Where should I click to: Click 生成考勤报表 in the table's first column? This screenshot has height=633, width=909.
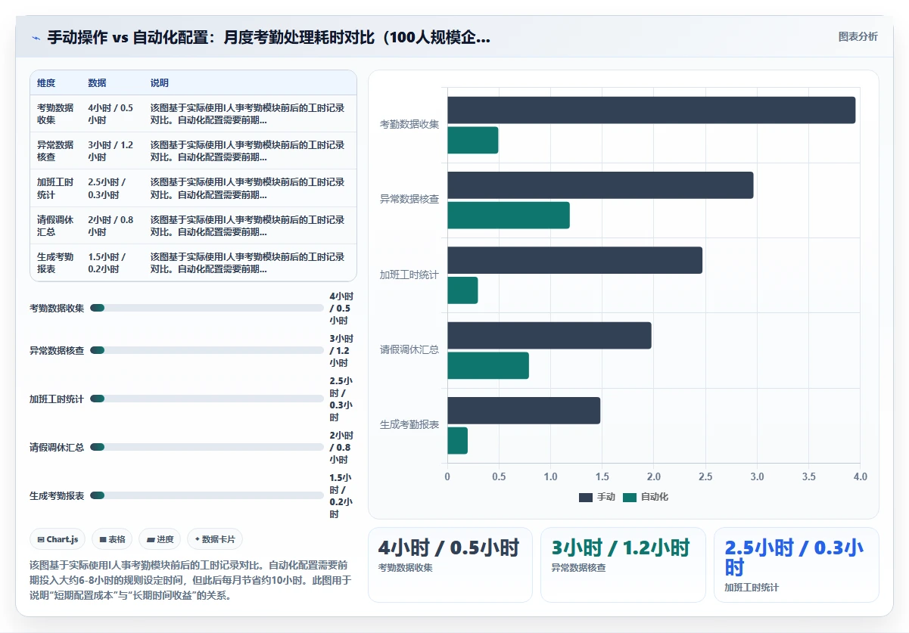pos(55,262)
